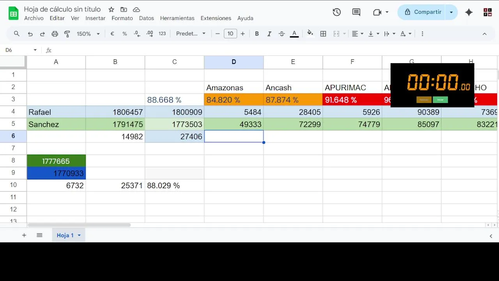Check cloud save status icon

pos(136,9)
